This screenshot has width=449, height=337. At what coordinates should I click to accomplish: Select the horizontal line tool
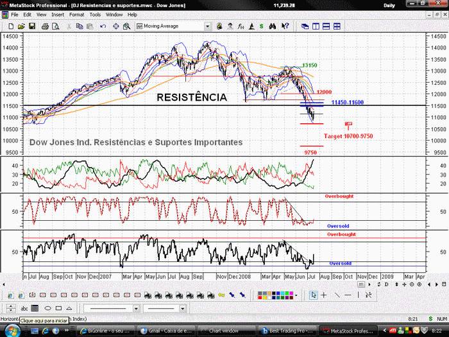point(348,295)
